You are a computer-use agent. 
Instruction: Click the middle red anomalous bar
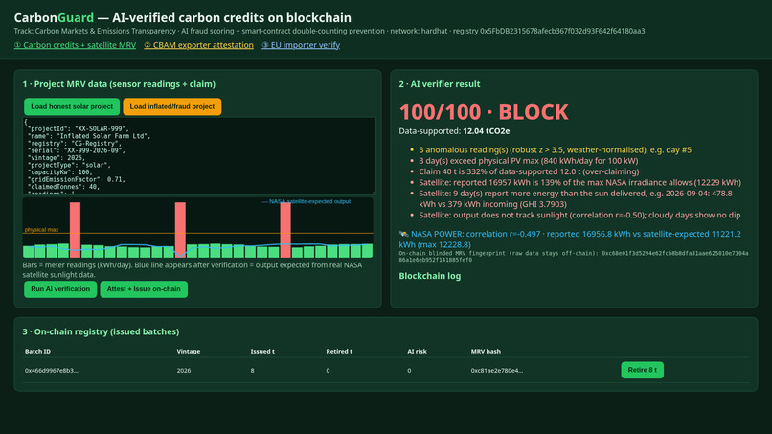(180, 230)
